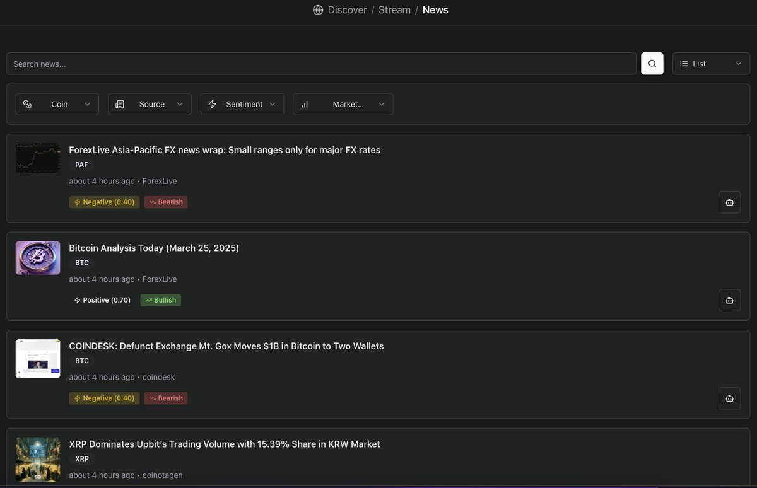Click Bearish badge on Mt. Gox article
The height and width of the screenshot is (488, 757).
point(166,398)
